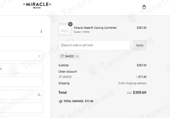
Task: Open the shopping bag cart icon
Action: pos(144,7)
